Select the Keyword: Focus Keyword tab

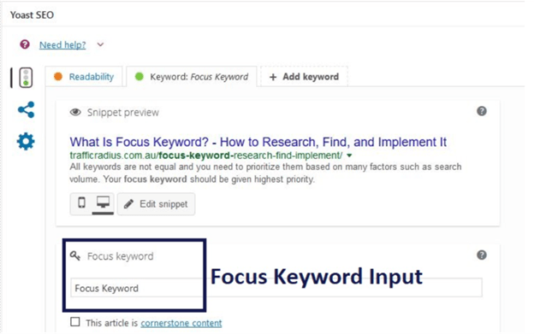(192, 77)
